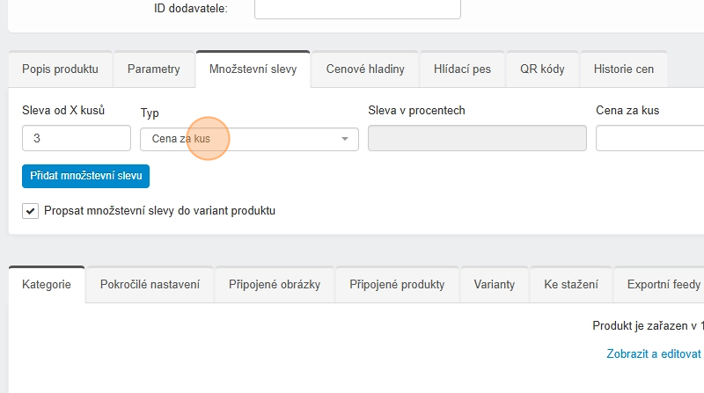Select the Kategorie tab

(x=47, y=285)
